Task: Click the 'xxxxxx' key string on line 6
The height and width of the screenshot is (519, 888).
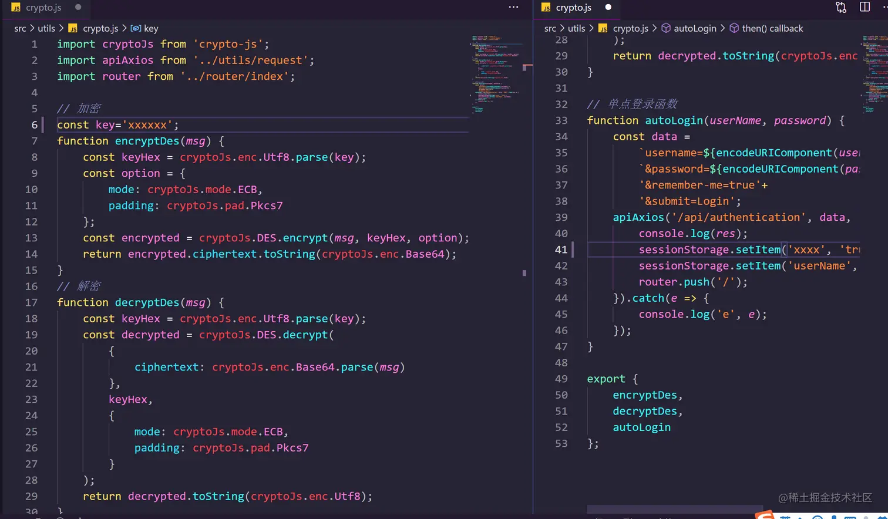Action: pos(147,124)
